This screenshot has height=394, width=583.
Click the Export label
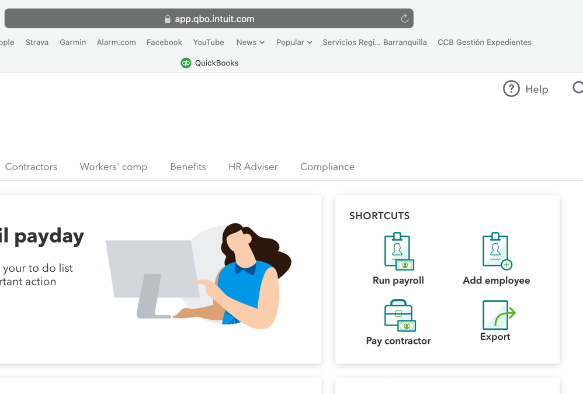(495, 337)
